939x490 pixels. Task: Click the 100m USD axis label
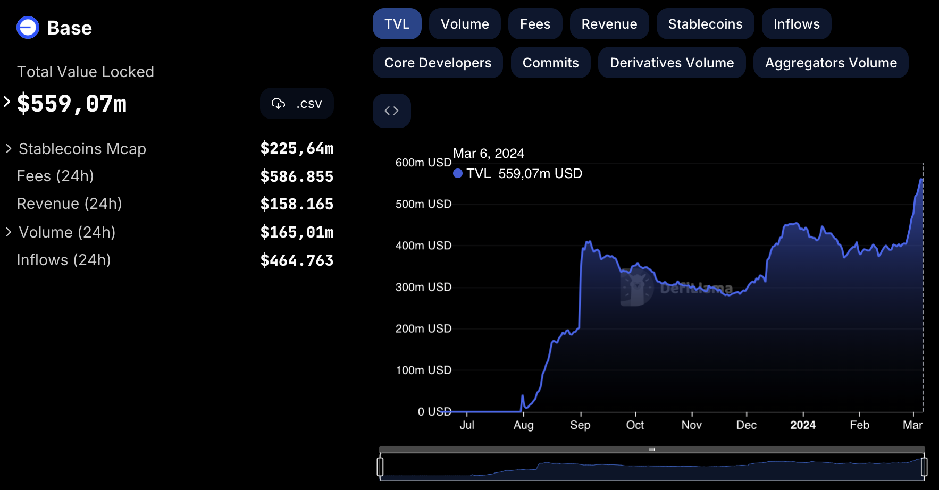(x=423, y=370)
